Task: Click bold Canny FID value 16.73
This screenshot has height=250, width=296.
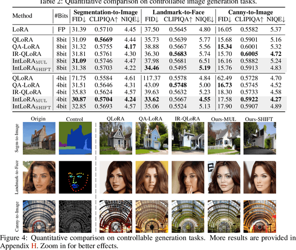Action: (225, 85)
